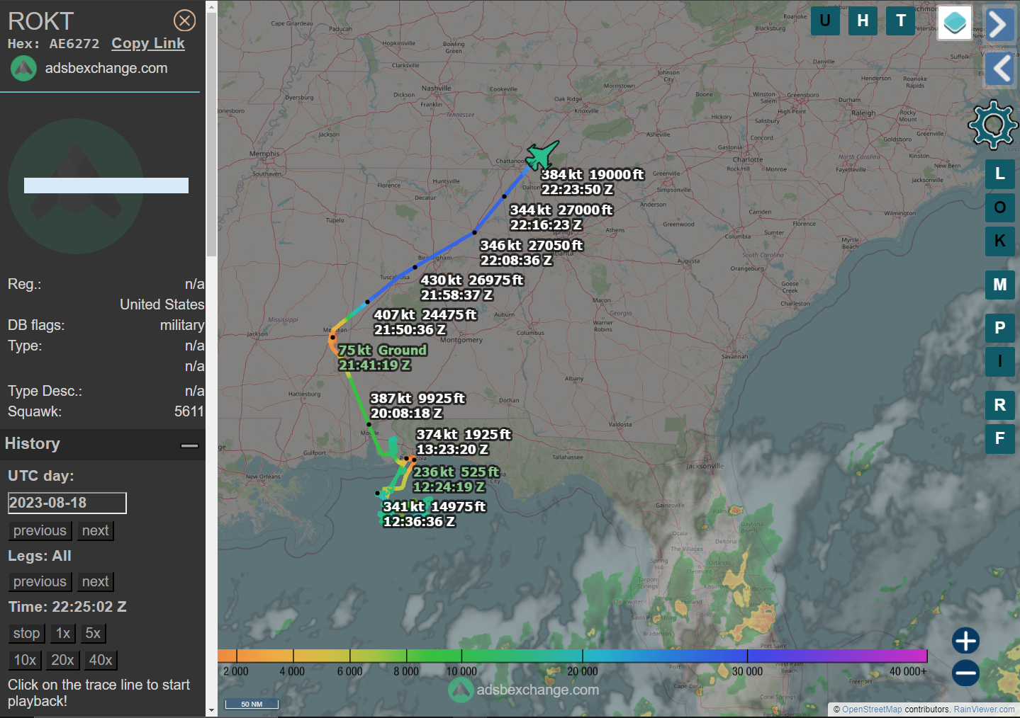
Task: Click the Squawk value 5611
Action: tap(189, 411)
